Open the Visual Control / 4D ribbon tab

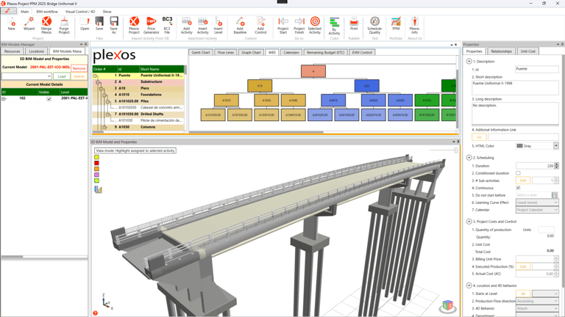tap(80, 12)
